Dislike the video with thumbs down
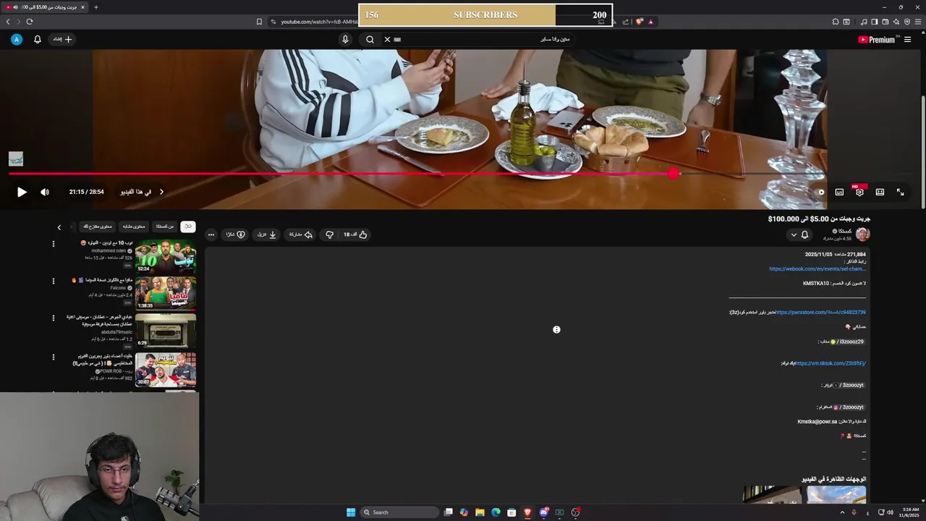This screenshot has width=926, height=521. tap(329, 234)
